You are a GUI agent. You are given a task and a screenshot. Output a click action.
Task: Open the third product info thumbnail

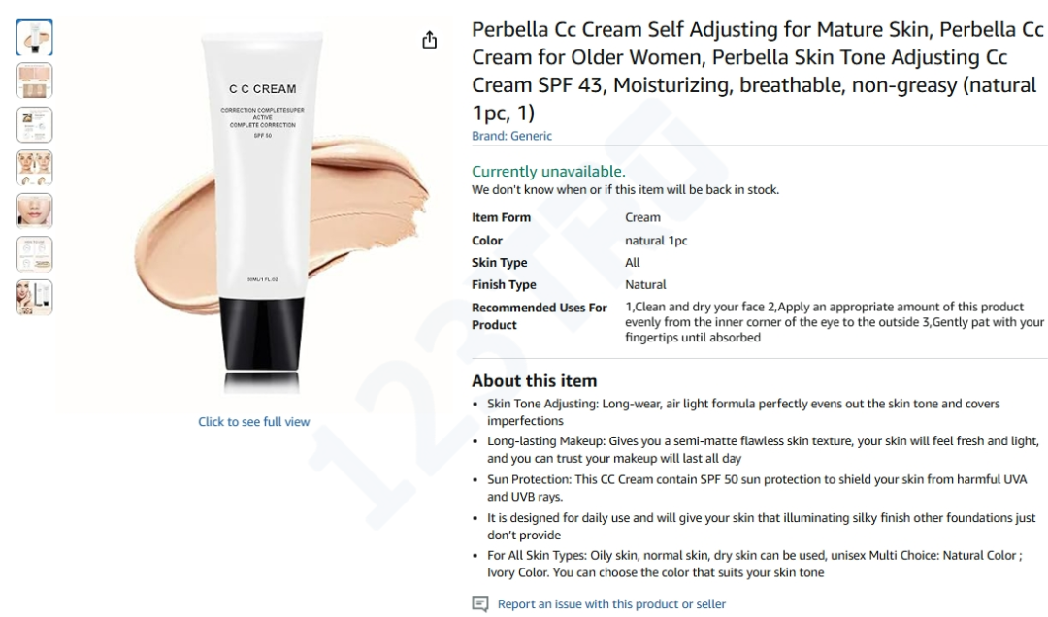click(35, 124)
